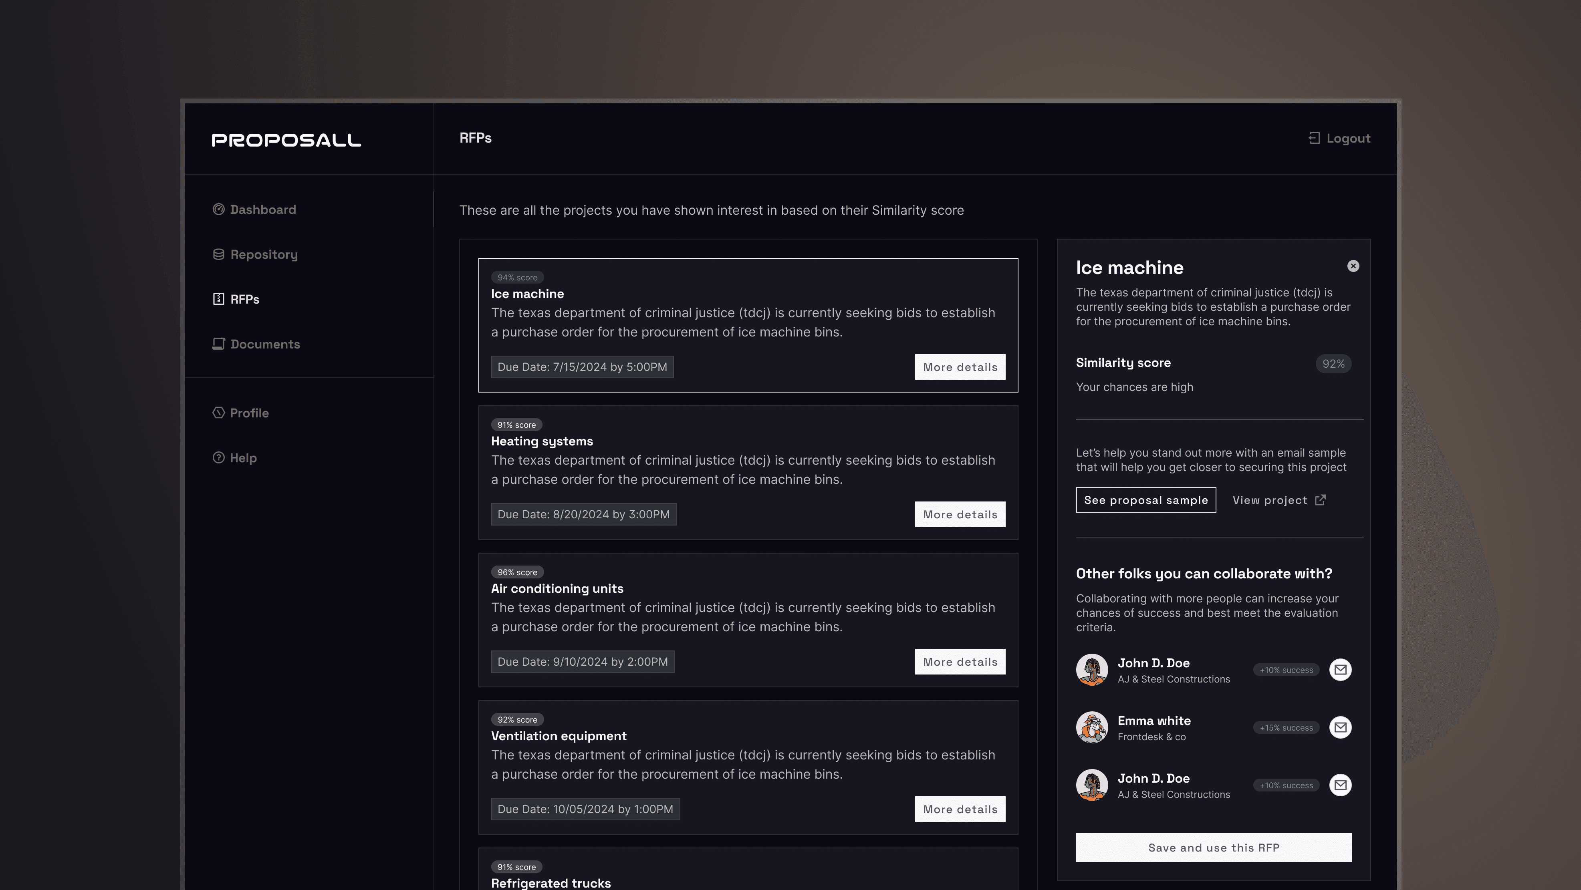Screen dimensions: 1581x890
Task: Open Repository via its database icon
Action: (x=218, y=255)
